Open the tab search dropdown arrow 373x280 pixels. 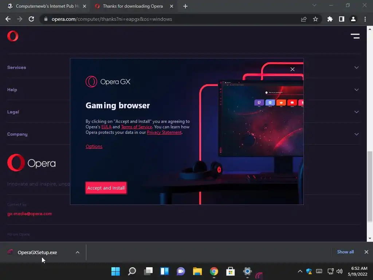[x=314, y=5]
